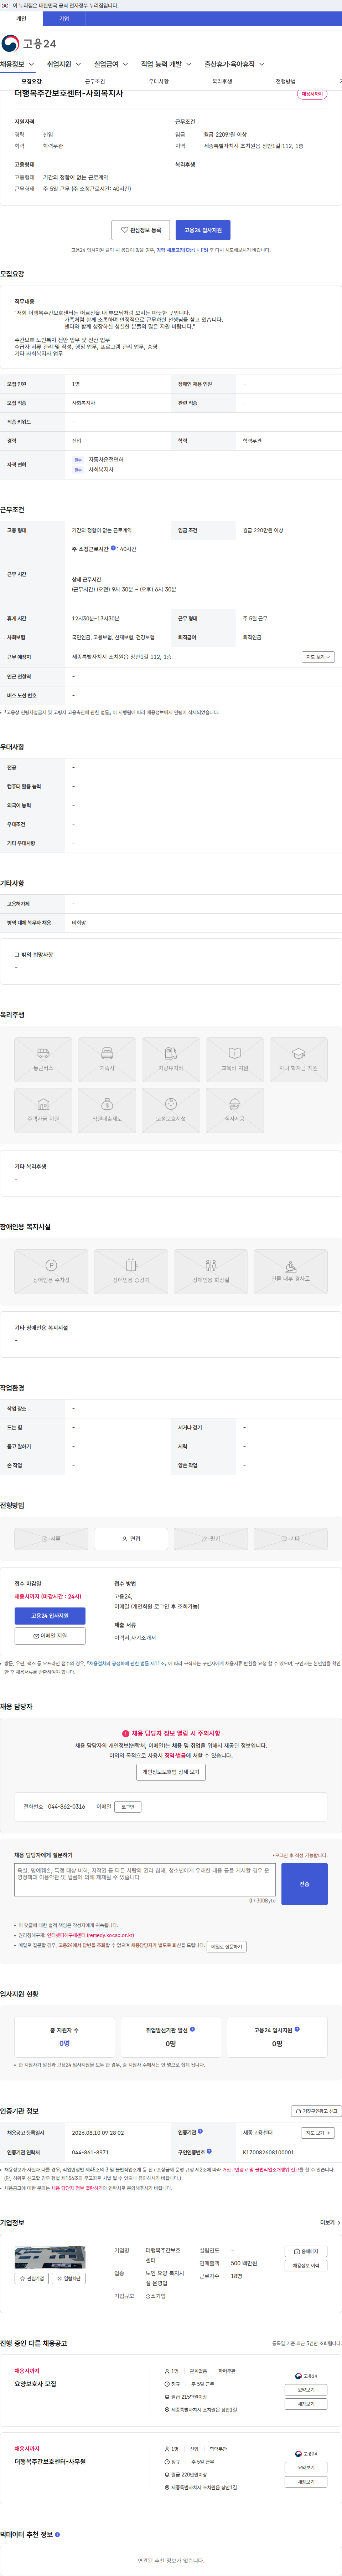Click the 서류 selection method box
Viewport: 342px width, 2576px height.
coord(51,1539)
